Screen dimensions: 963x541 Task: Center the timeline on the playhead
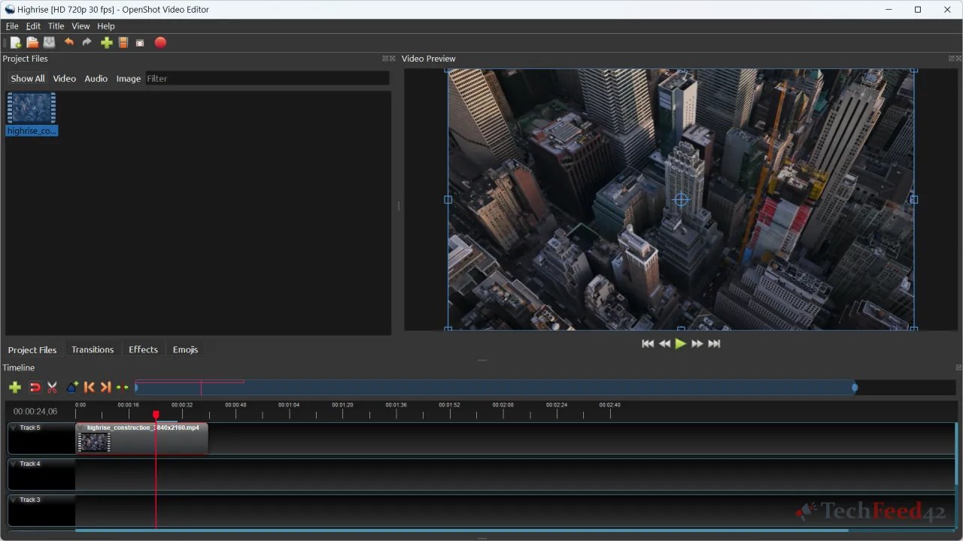tap(123, 387)
